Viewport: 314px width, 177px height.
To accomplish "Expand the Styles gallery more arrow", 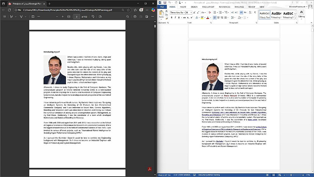I will (x=295, y=18).
